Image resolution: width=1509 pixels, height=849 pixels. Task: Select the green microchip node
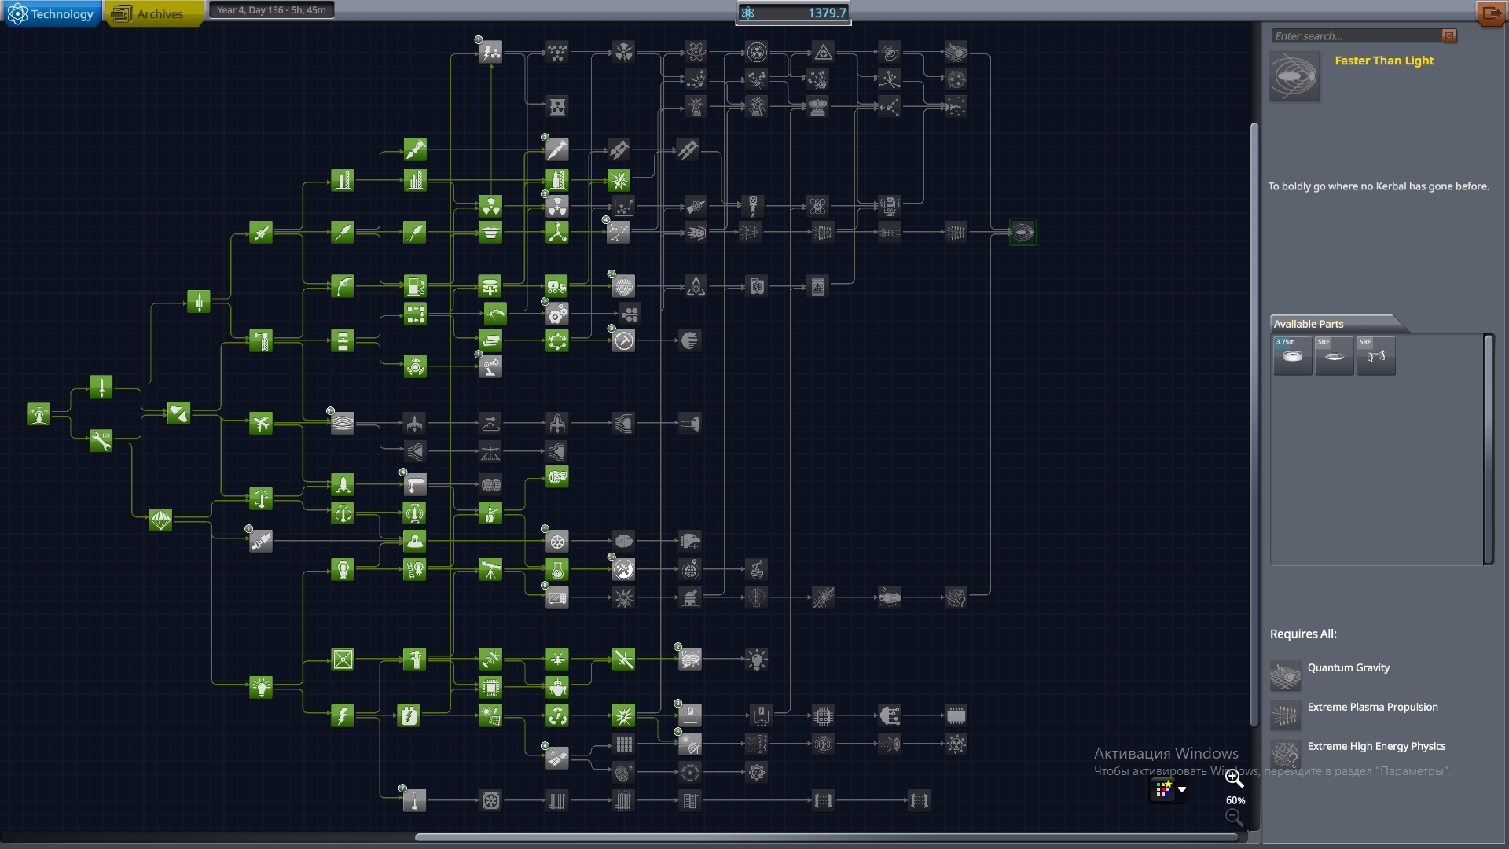click(490, 687)
